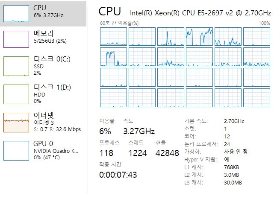Click the GPU 0 mini graph thumbnail
The image size is (280, 199).
click(16, 151)
